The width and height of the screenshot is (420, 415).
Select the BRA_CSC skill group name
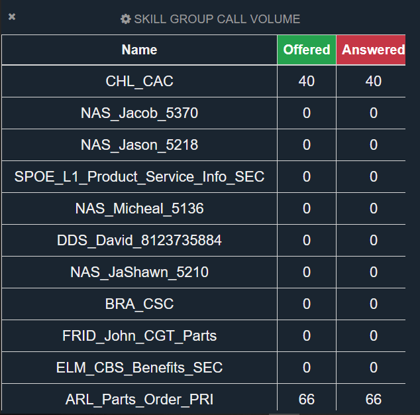pos(139,304)
